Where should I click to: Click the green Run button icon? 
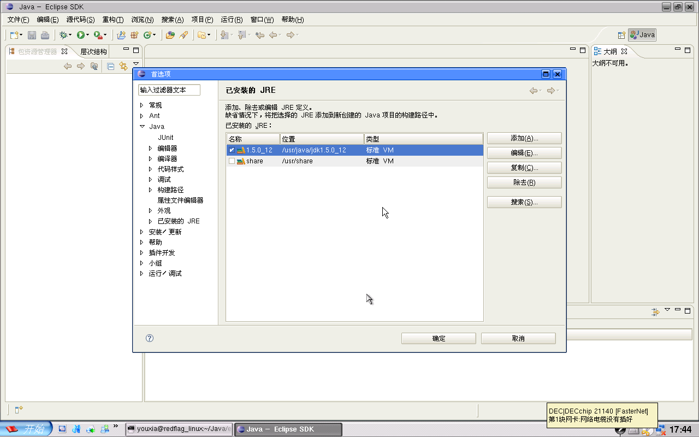(x=80, y=35)
